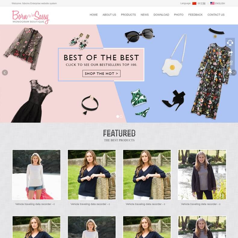This screenshot has width=238, height=238.
Task: Go to previous banner slide arrow
Action: point(5,72)
